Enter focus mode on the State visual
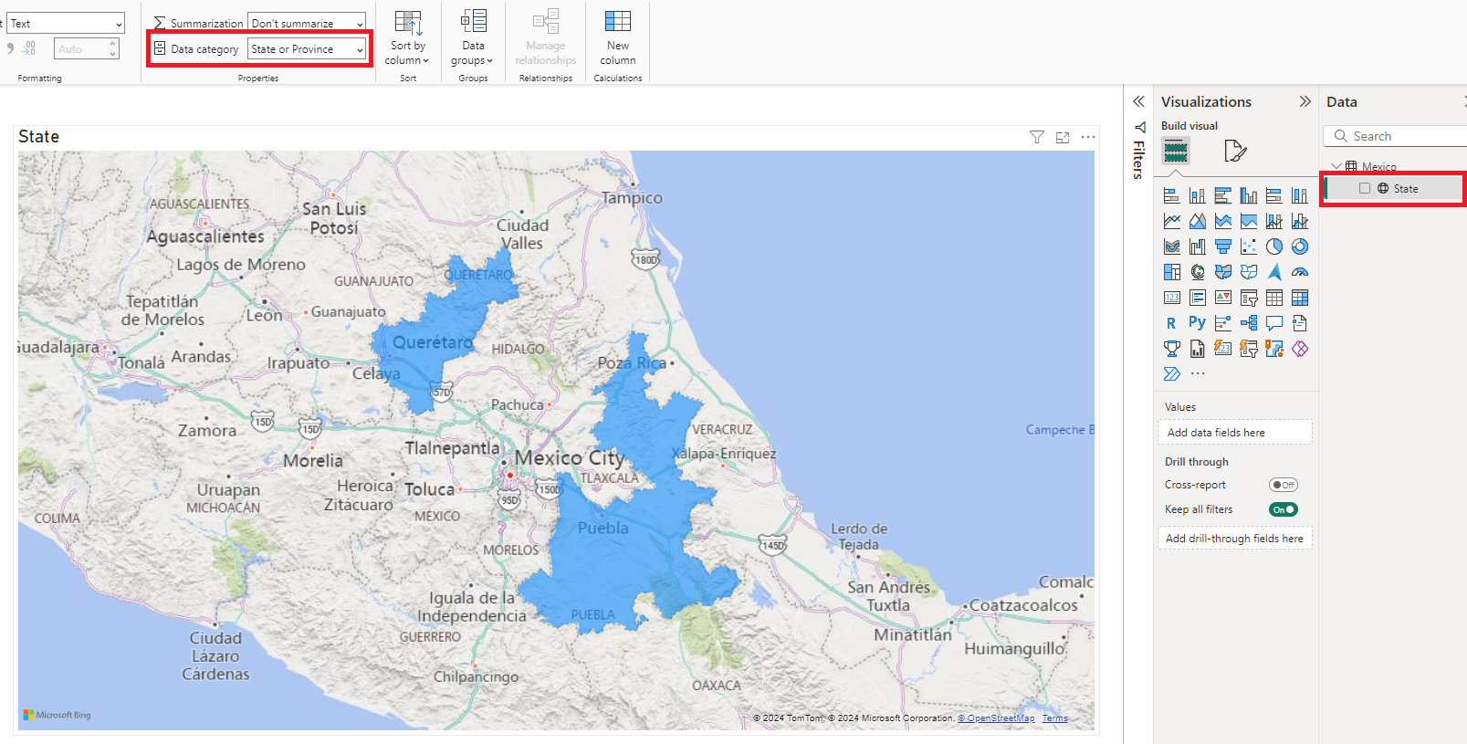Image resolution: width=1467 pixels, height=744 pixels. coord(1062,137)
